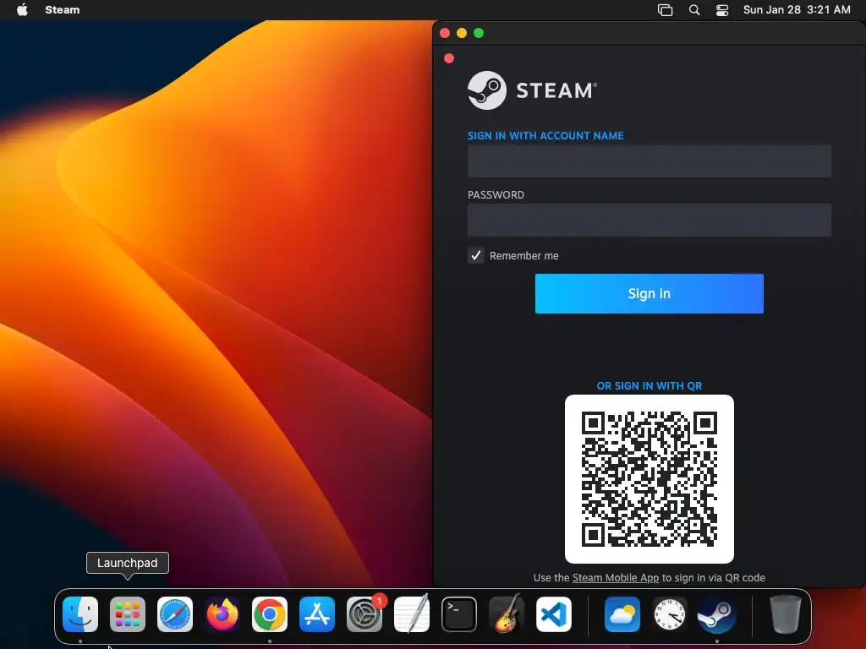Open Launchpad in the dock
The height and width of the screenshot is (649, 866).
pos(128,614)
